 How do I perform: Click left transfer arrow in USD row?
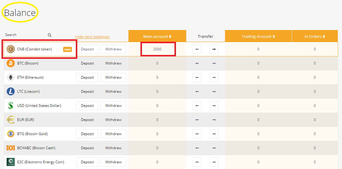point(197,106)
